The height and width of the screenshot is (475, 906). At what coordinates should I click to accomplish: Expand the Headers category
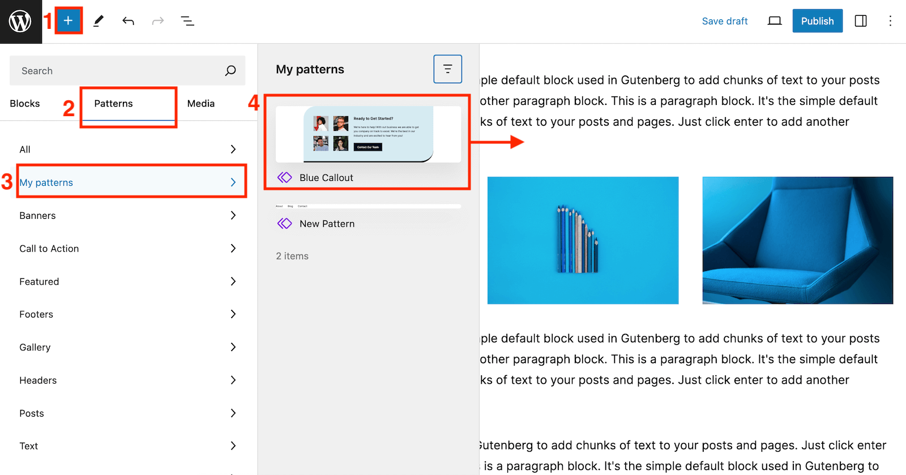129,380
